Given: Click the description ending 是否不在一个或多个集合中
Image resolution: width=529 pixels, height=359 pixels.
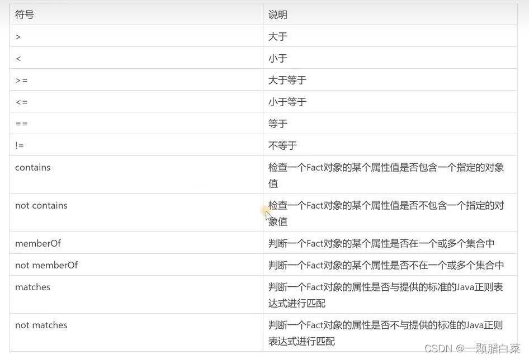Looking at the screenshot, I should [390, 265].
